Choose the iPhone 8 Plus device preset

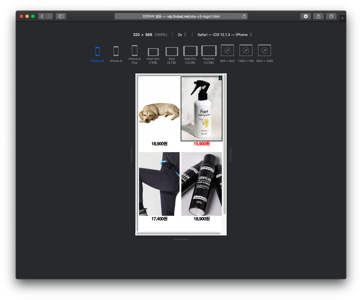(134, 51)
